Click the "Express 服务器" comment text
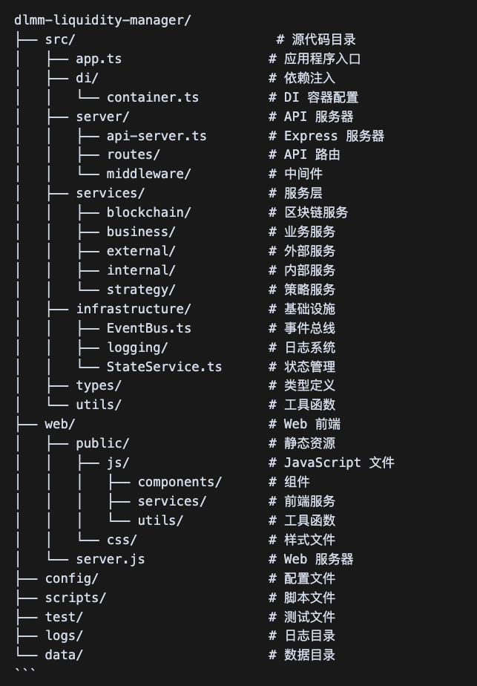This screenshot has height=686, width=477. pos(334,136)
